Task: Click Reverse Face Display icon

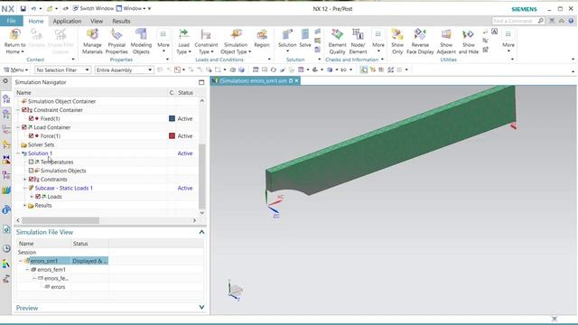Action: (420, 34)
